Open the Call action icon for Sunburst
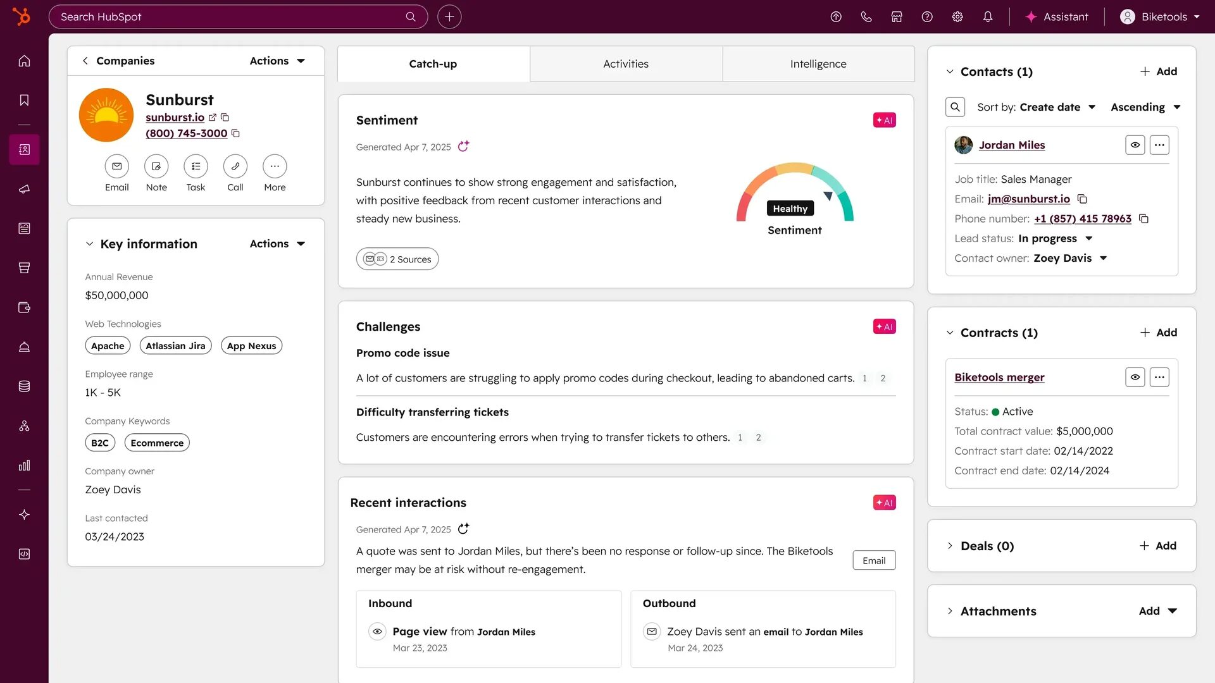The height and width of the screenshot is (683, 1215). (x=235, y=166)
